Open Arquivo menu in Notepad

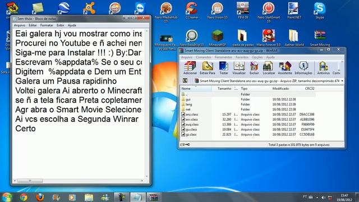[x=20, y=25]
